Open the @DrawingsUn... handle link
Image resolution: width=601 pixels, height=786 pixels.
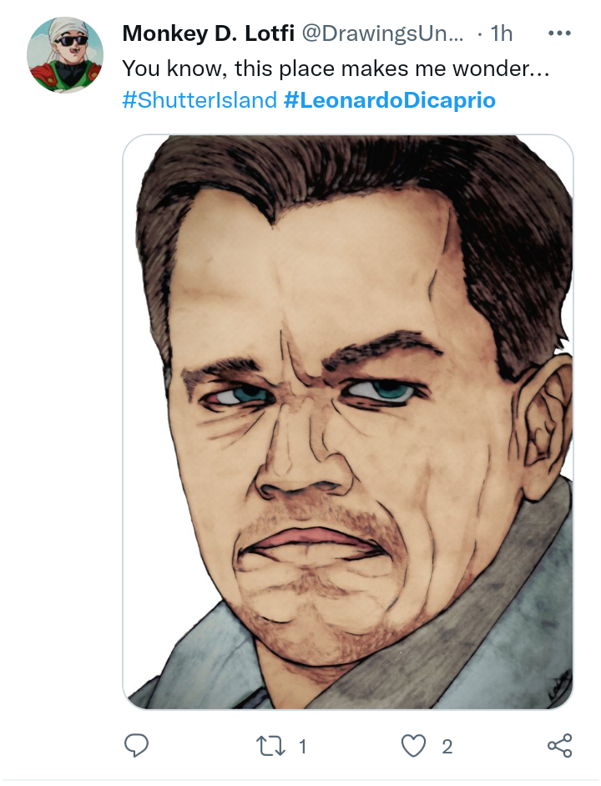pyautogui.click(x=382, y=33)
